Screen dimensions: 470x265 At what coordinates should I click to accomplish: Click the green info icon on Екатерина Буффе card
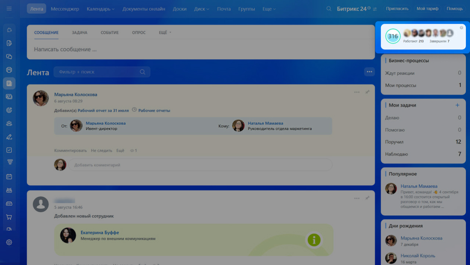pos(314,240)
